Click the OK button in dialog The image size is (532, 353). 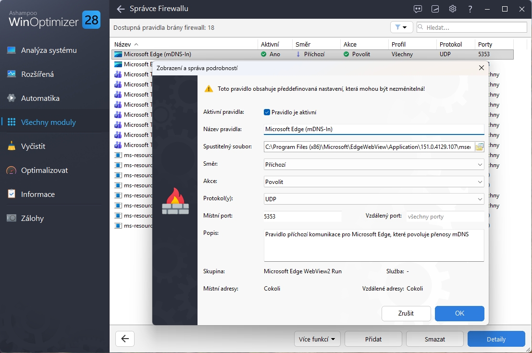tap(459, 313)
